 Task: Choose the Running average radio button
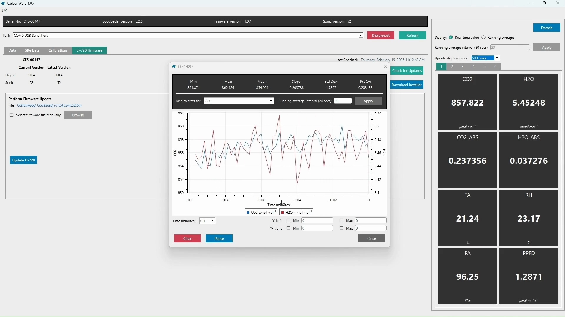point(484,38)
